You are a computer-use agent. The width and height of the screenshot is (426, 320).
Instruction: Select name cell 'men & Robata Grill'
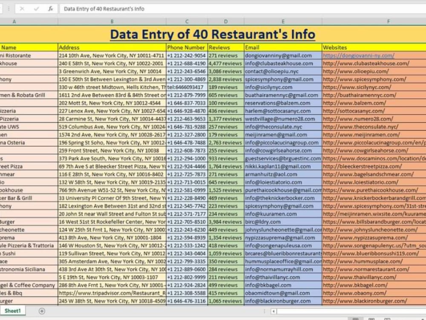(29, 95)
